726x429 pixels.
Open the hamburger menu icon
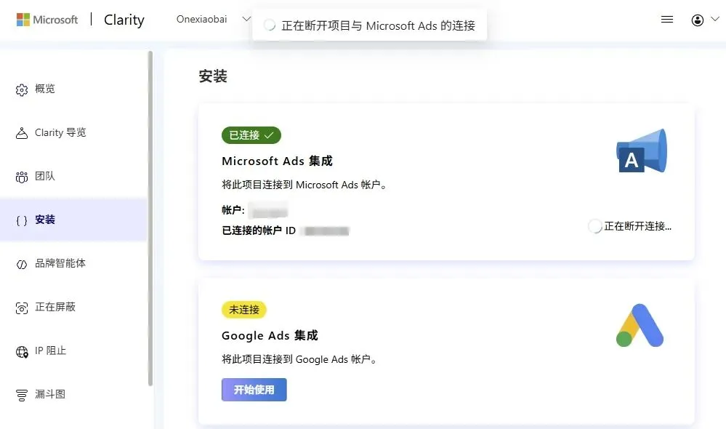667,20
